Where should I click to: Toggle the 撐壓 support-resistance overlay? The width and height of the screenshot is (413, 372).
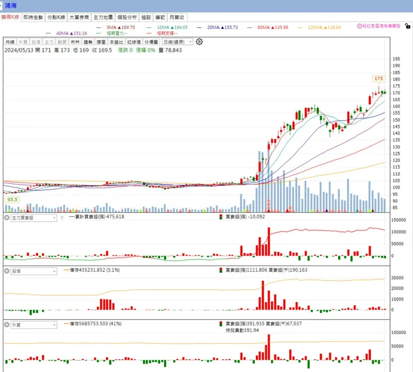pos(101,42)
